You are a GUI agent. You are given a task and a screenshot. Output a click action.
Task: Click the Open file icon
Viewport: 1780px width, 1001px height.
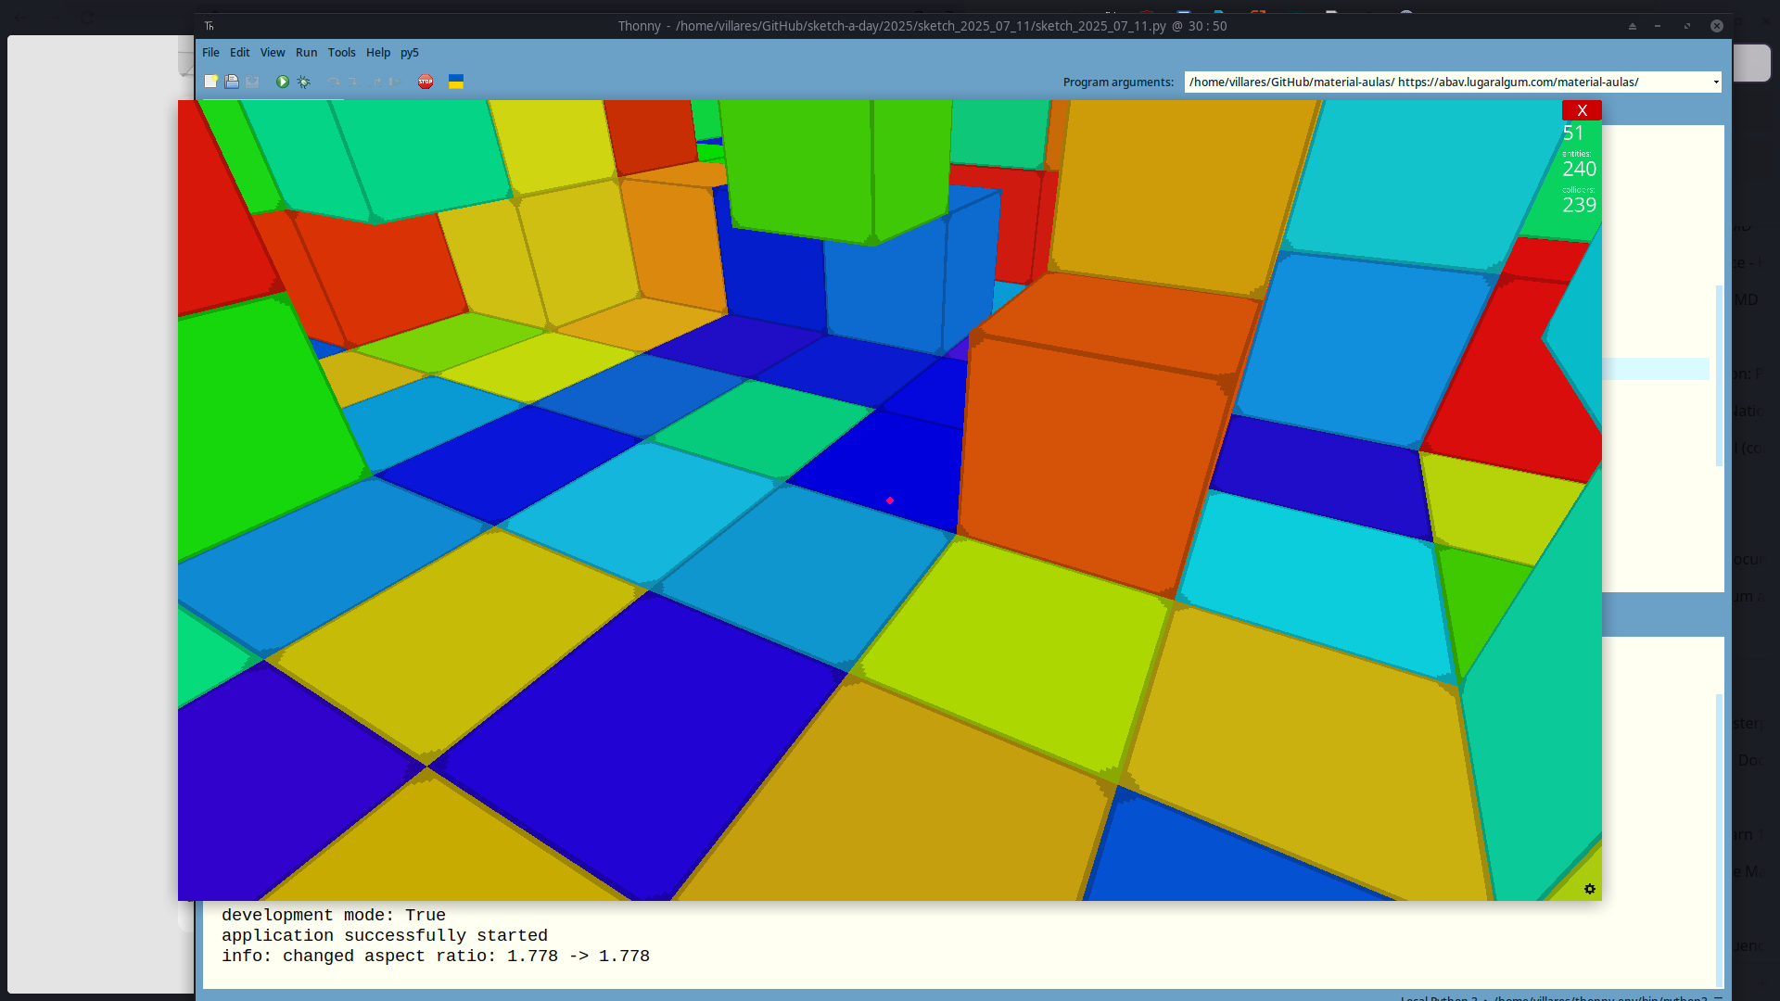pos(232,82)
